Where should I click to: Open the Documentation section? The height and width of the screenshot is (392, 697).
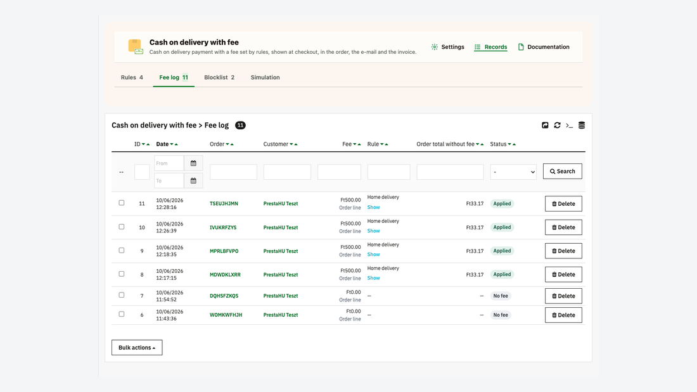544,47
